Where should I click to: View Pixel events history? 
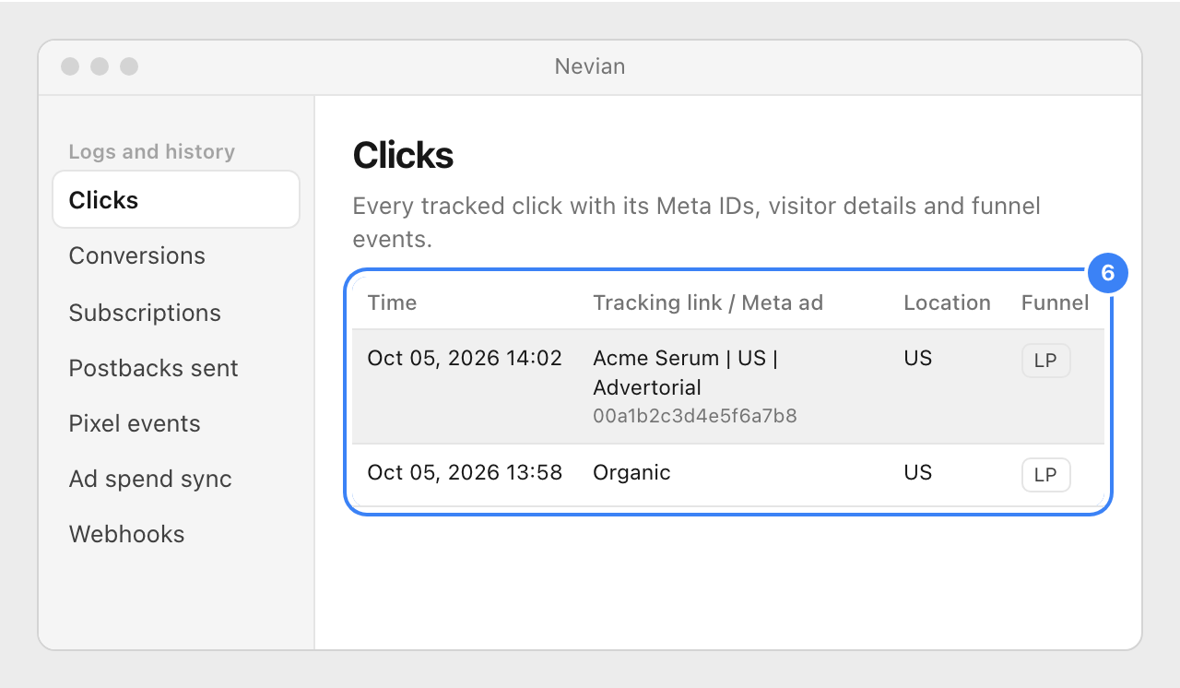[135, 423]
